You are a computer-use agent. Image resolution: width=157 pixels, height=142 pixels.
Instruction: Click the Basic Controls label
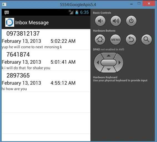click(102, 13)
